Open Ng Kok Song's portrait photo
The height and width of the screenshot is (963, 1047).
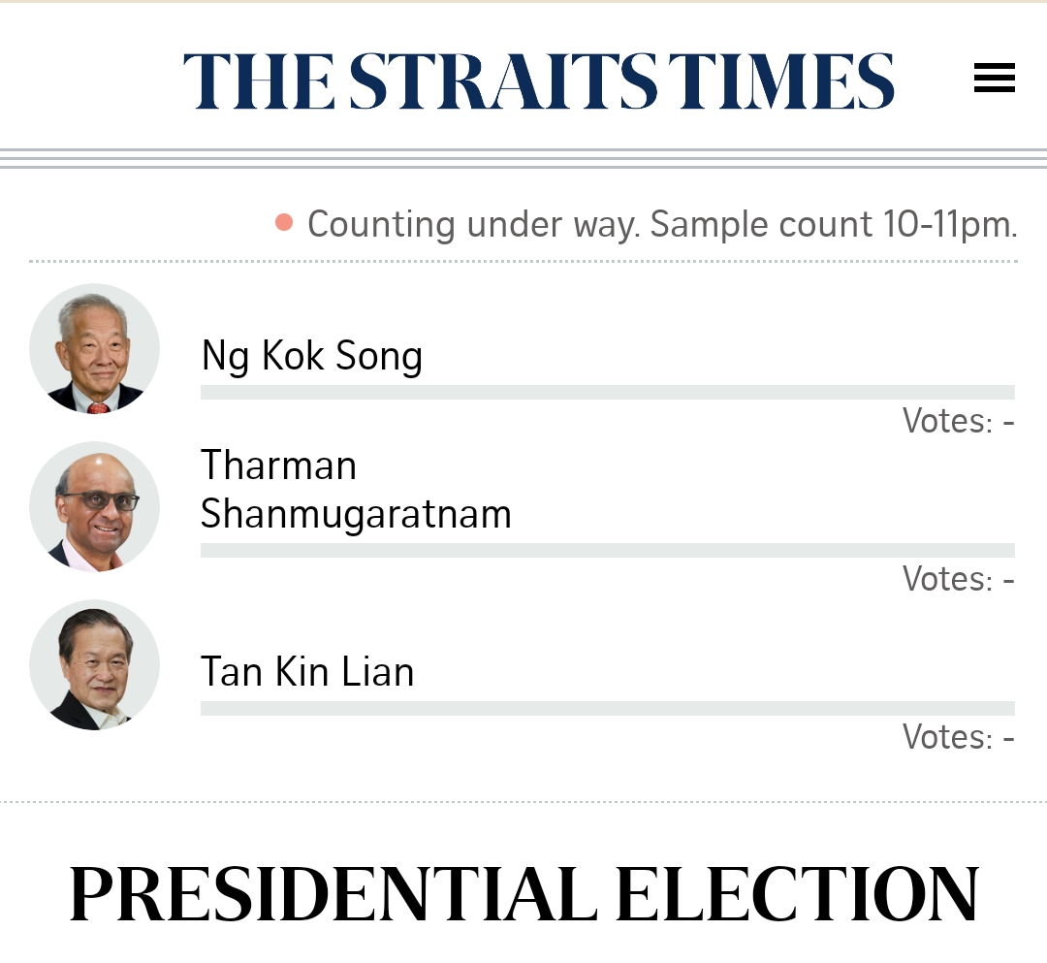95,348
